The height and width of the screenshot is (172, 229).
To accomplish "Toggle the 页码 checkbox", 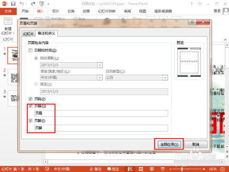I will [31, 99].
